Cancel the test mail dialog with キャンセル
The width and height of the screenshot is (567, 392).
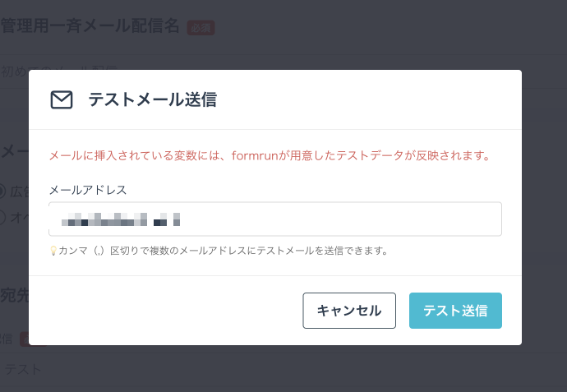[x=349, y=311]
